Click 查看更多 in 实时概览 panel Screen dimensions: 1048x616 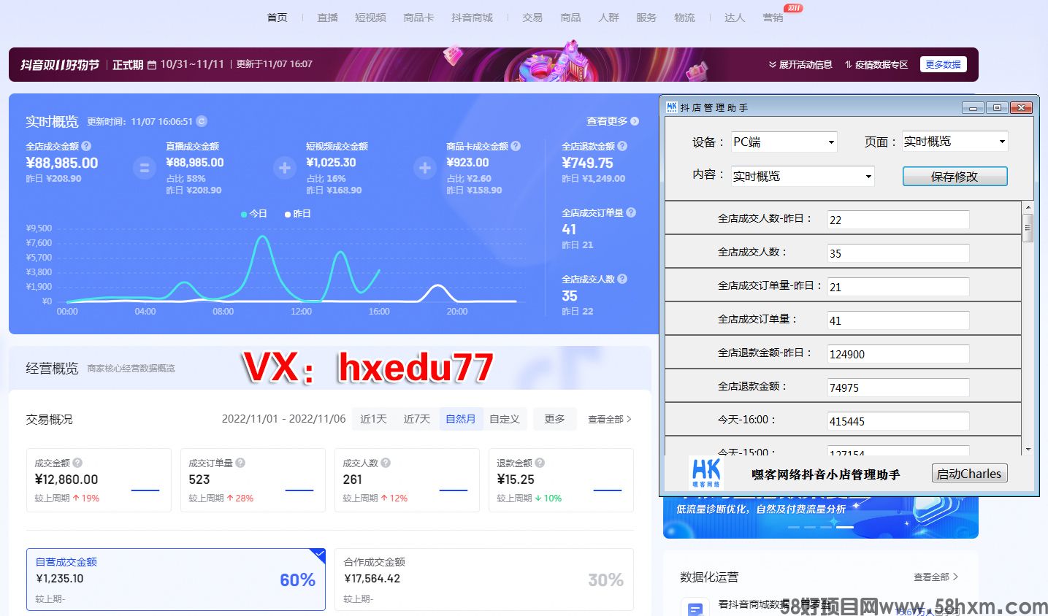(x=613, y=121)
